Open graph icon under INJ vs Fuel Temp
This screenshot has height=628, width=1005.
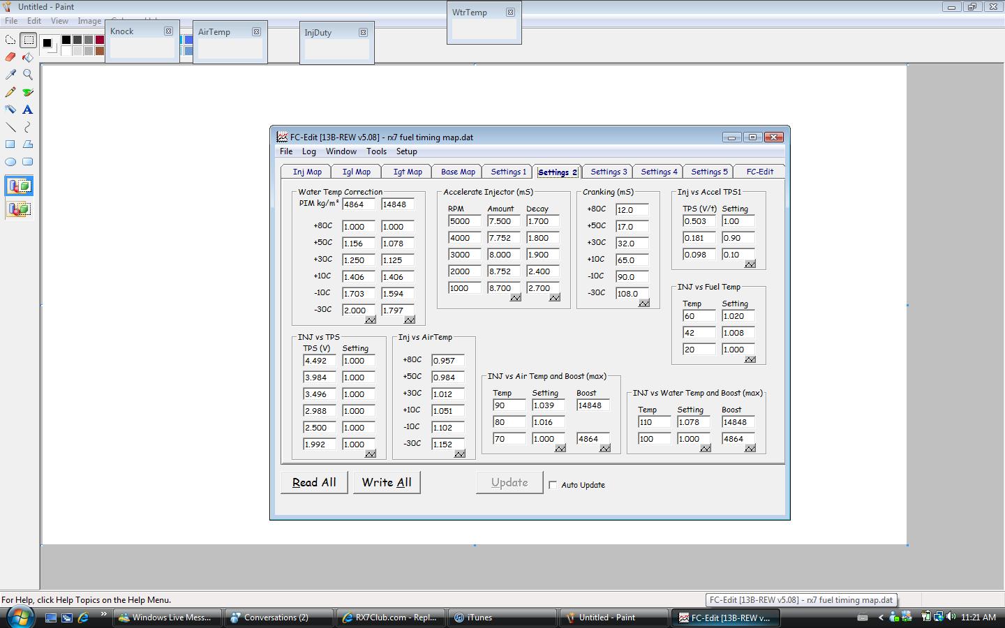point(750,359)
